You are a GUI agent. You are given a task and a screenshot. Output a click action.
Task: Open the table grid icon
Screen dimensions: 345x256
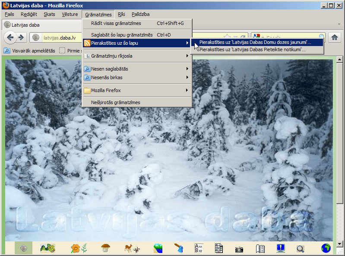coord(219,248)
